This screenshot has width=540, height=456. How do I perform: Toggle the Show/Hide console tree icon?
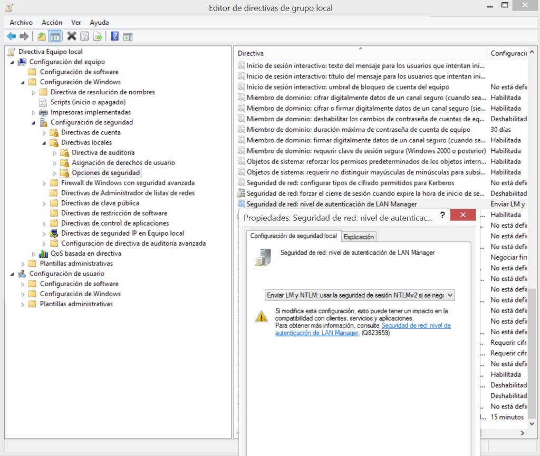54,36
